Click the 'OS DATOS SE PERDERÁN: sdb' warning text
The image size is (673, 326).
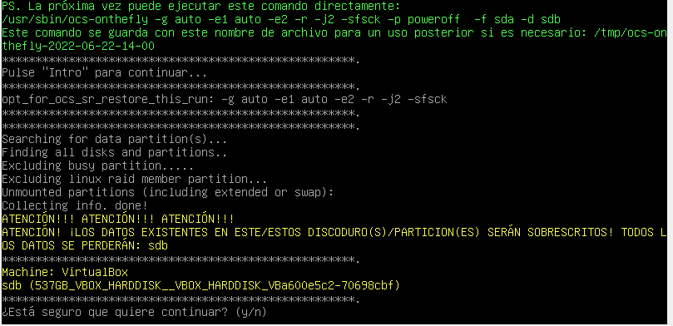pos(85,246)
